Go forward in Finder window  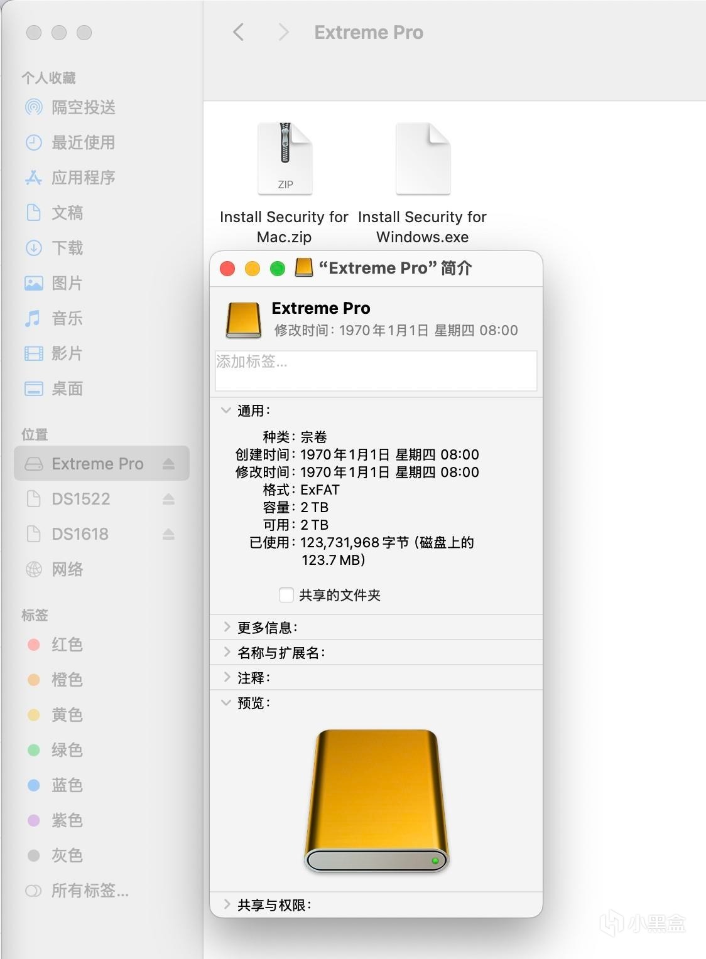pyautogui.click(x=283, y=32)
